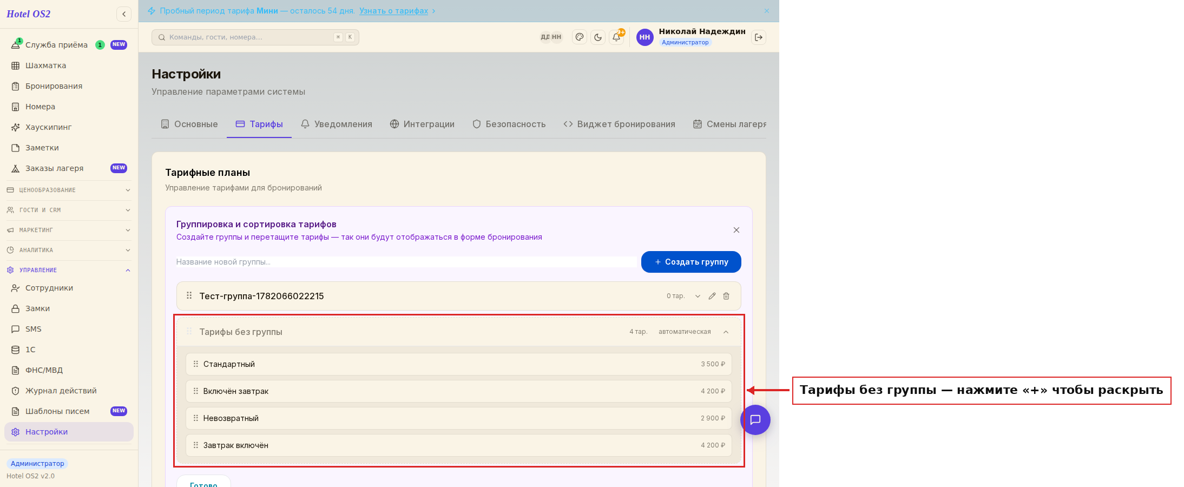
Task: Open notifications bell
Action: [x=616, y=37]
